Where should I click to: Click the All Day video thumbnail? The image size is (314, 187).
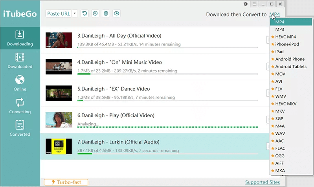click(x=59, y=40)
